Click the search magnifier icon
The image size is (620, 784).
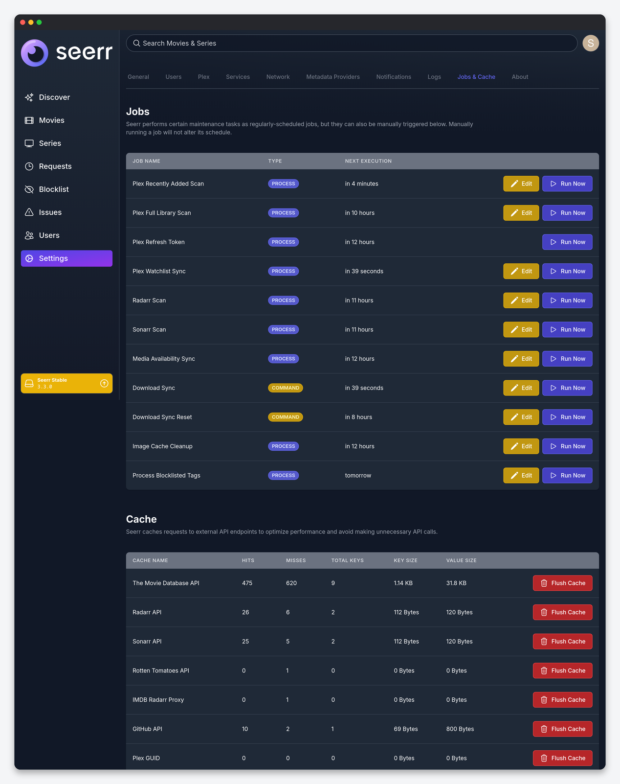(137, 43)
